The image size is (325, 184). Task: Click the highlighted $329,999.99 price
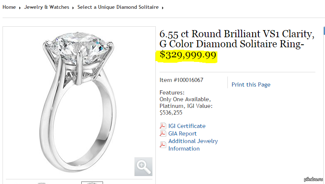coord(188,56)
